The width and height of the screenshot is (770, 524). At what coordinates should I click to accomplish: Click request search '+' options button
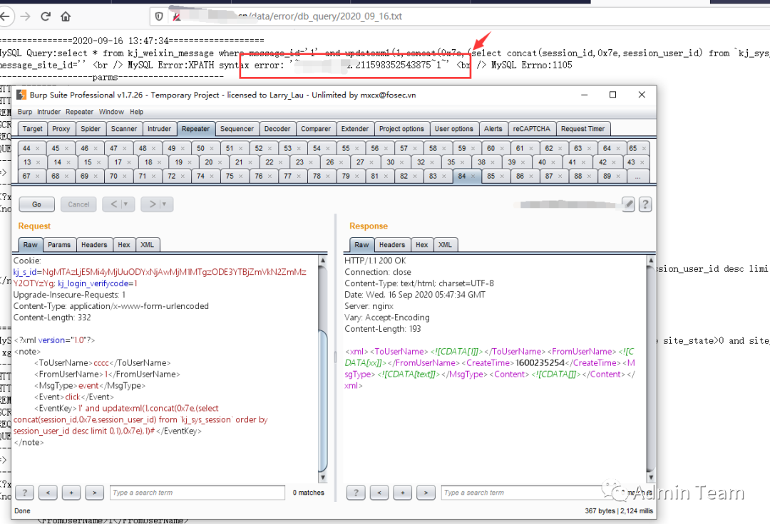click(71, 492)
